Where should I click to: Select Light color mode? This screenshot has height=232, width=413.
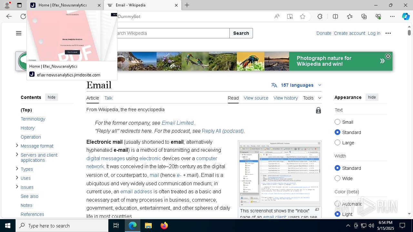tap(337, 214)
